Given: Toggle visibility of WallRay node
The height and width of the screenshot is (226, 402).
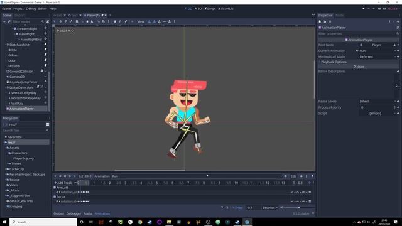Looking at the screenshot, I should [45, 103].
